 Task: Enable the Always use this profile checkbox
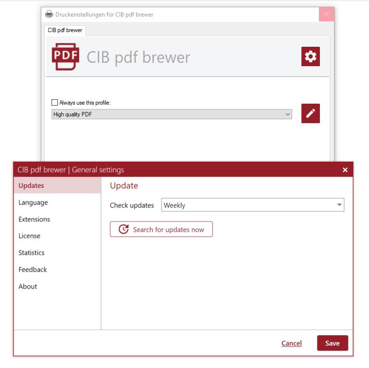pyautogui.click(x=54, y=103)
